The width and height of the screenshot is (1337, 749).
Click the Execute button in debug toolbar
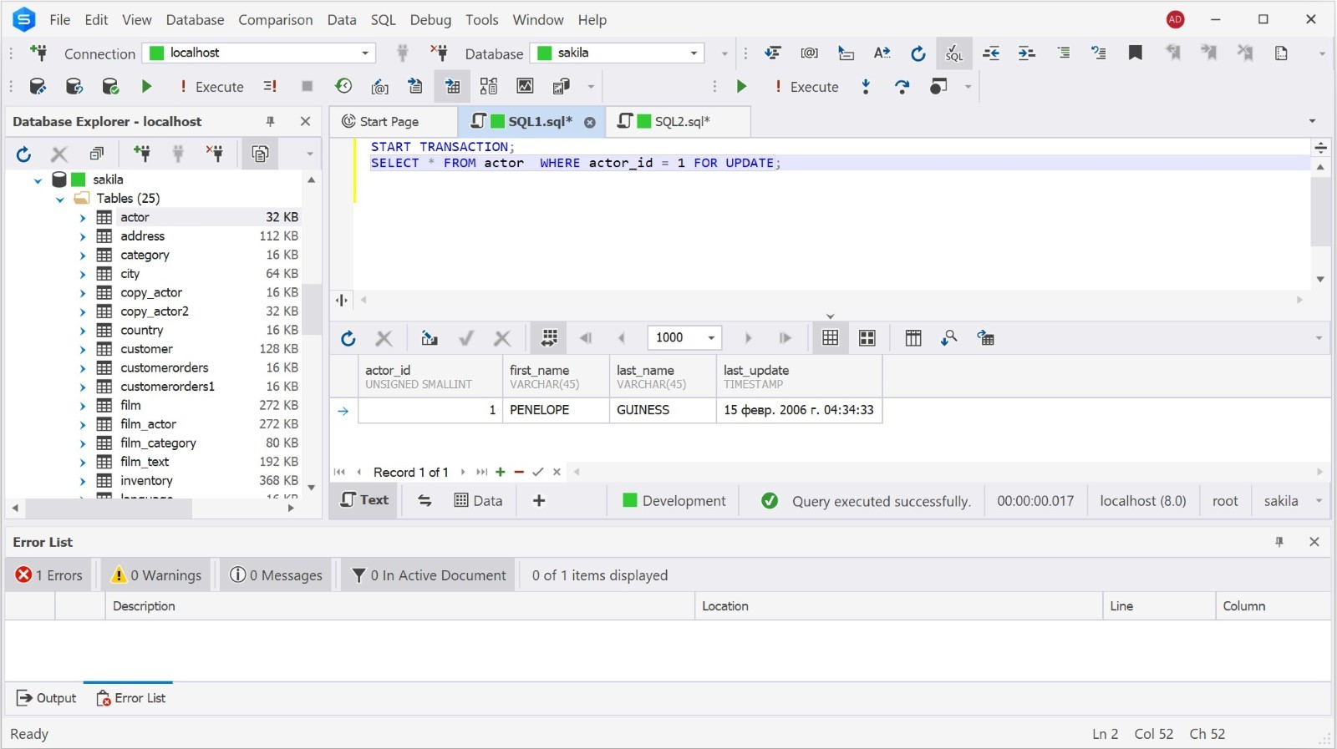[x=806, y=86]
